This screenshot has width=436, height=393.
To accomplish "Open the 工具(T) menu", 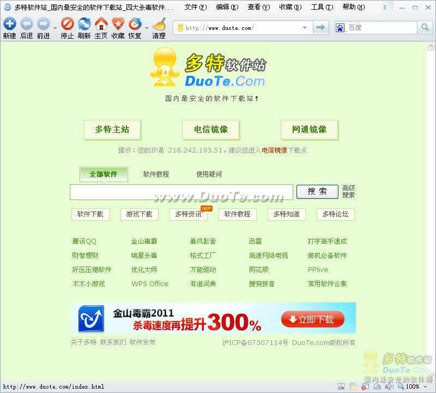I will tap(322, 7).
